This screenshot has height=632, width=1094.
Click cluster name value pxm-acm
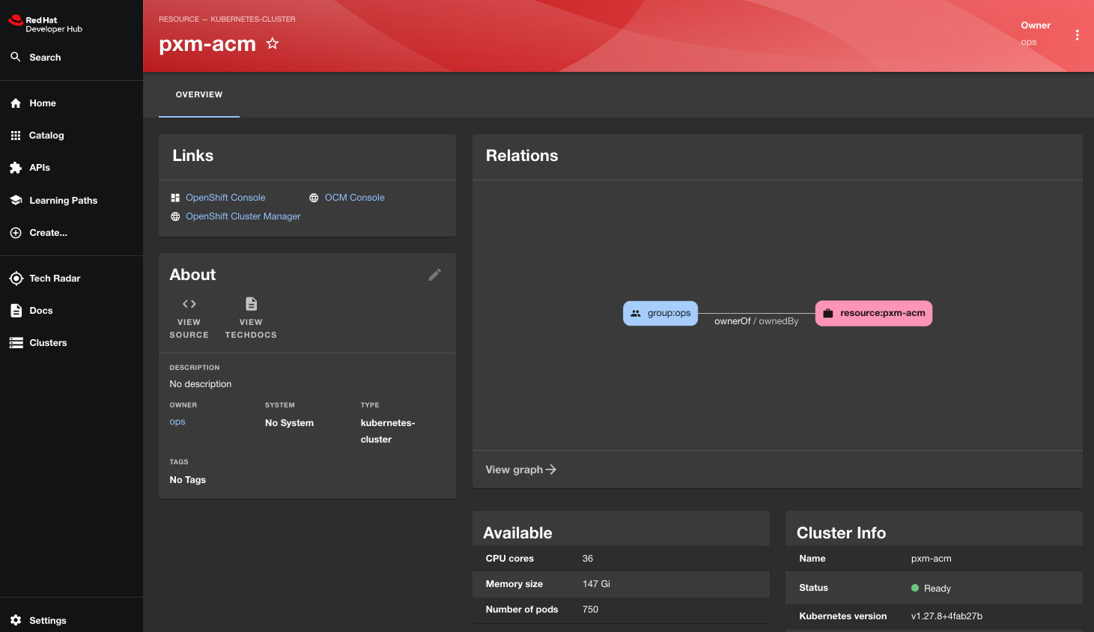[931, 559]
